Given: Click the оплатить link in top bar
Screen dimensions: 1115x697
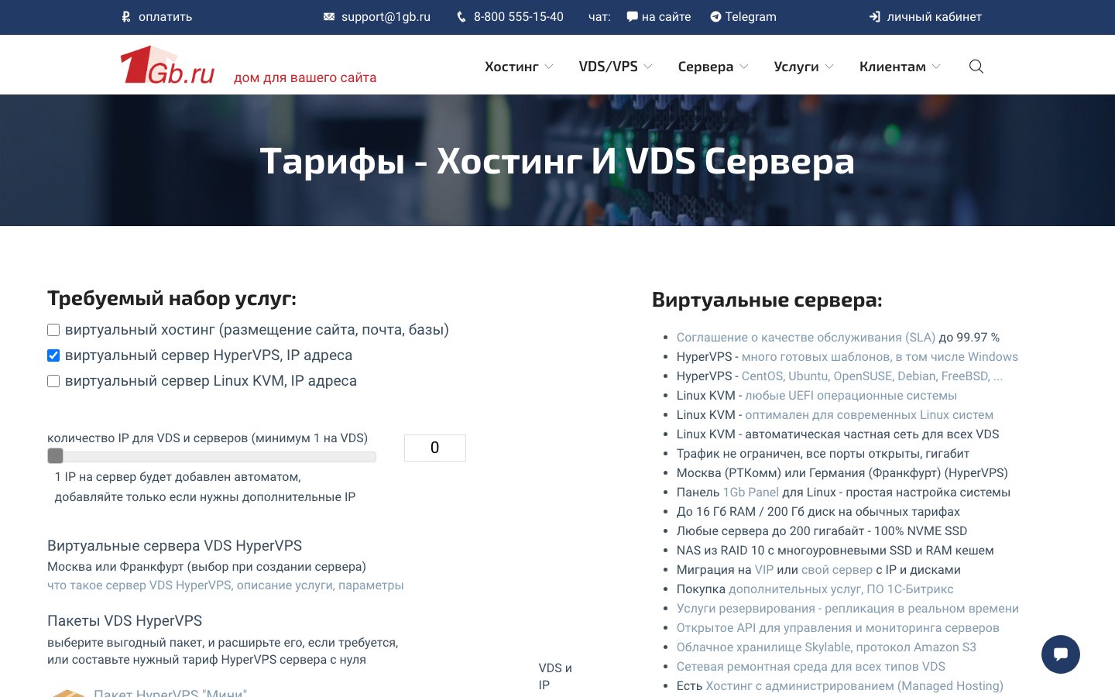Looking at the screenshot, I should 165,16.
